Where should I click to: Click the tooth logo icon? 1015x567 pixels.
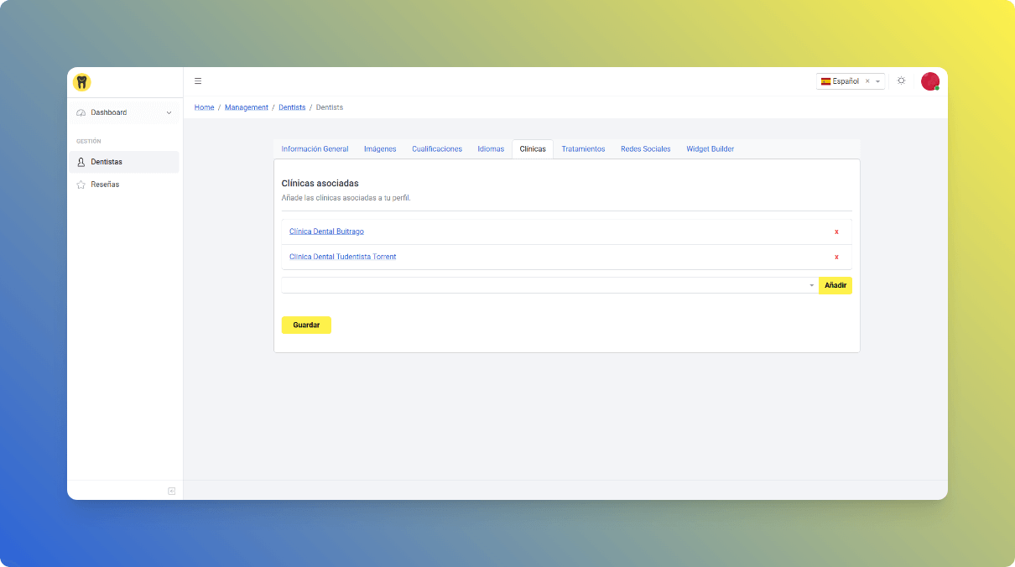pyautogui.click(x=81, y=82)
